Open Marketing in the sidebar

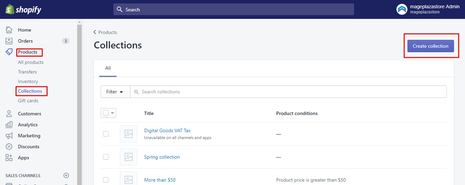tap(29, 136)
